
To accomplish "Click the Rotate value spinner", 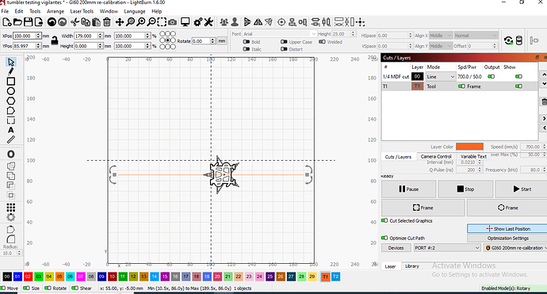I will click(212, 40).
